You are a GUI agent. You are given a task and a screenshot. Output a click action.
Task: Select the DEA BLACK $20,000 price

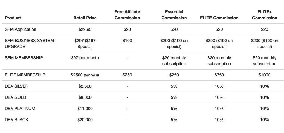pos(85,120)
